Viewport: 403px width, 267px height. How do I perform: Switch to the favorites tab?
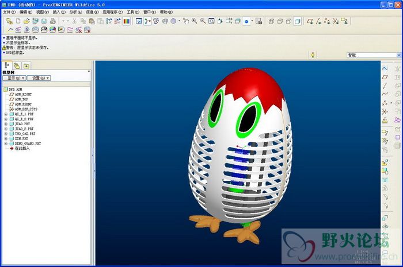point(26,66)
